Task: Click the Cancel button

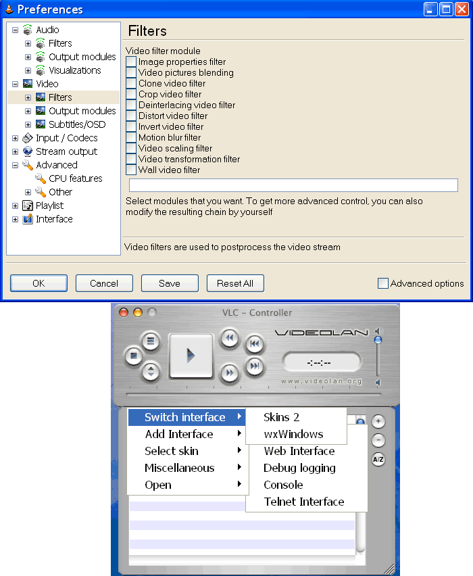Action: (x=104, y=283)
